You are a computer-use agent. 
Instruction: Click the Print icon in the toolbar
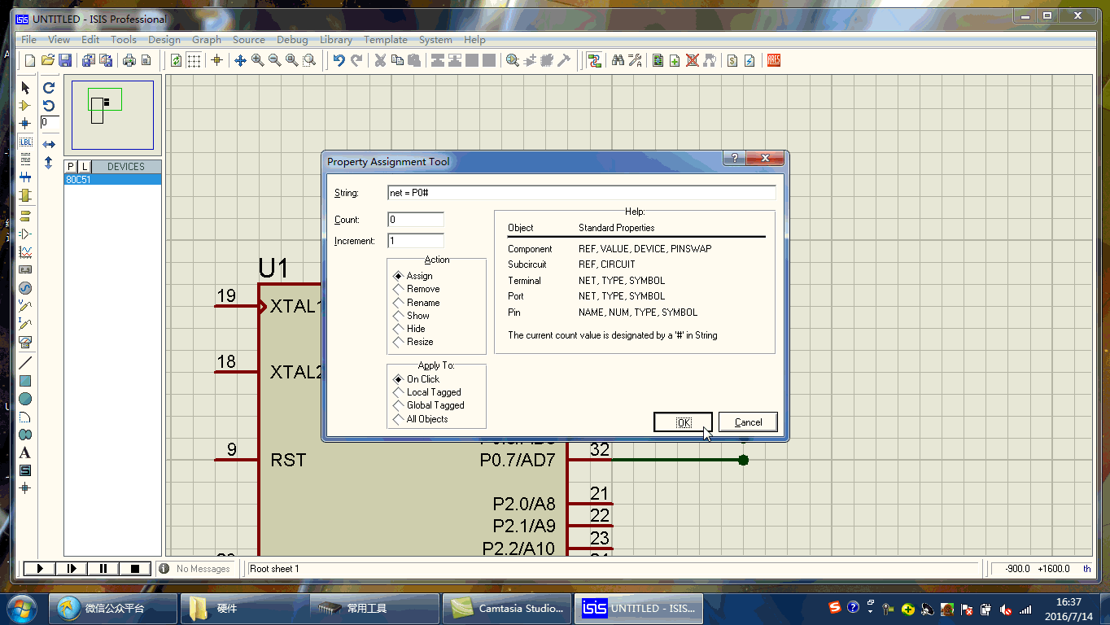point(129,60)
